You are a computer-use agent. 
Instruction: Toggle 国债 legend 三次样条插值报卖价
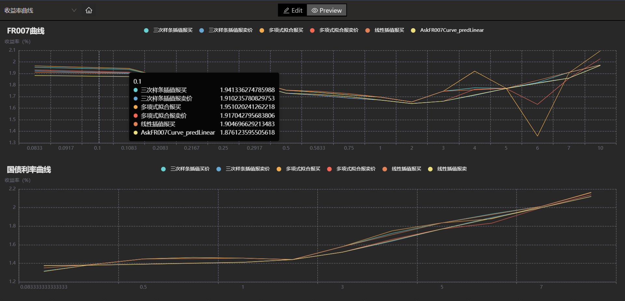pos(243,169)
